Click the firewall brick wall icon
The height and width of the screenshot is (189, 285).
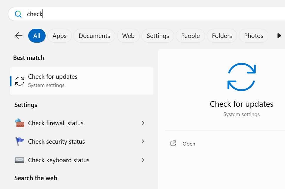click(x=20, y=123)
